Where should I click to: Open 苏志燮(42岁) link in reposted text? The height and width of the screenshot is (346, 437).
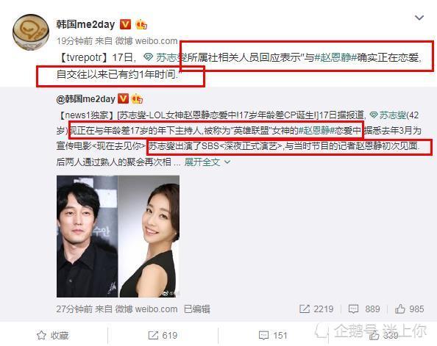pos(388,115)
